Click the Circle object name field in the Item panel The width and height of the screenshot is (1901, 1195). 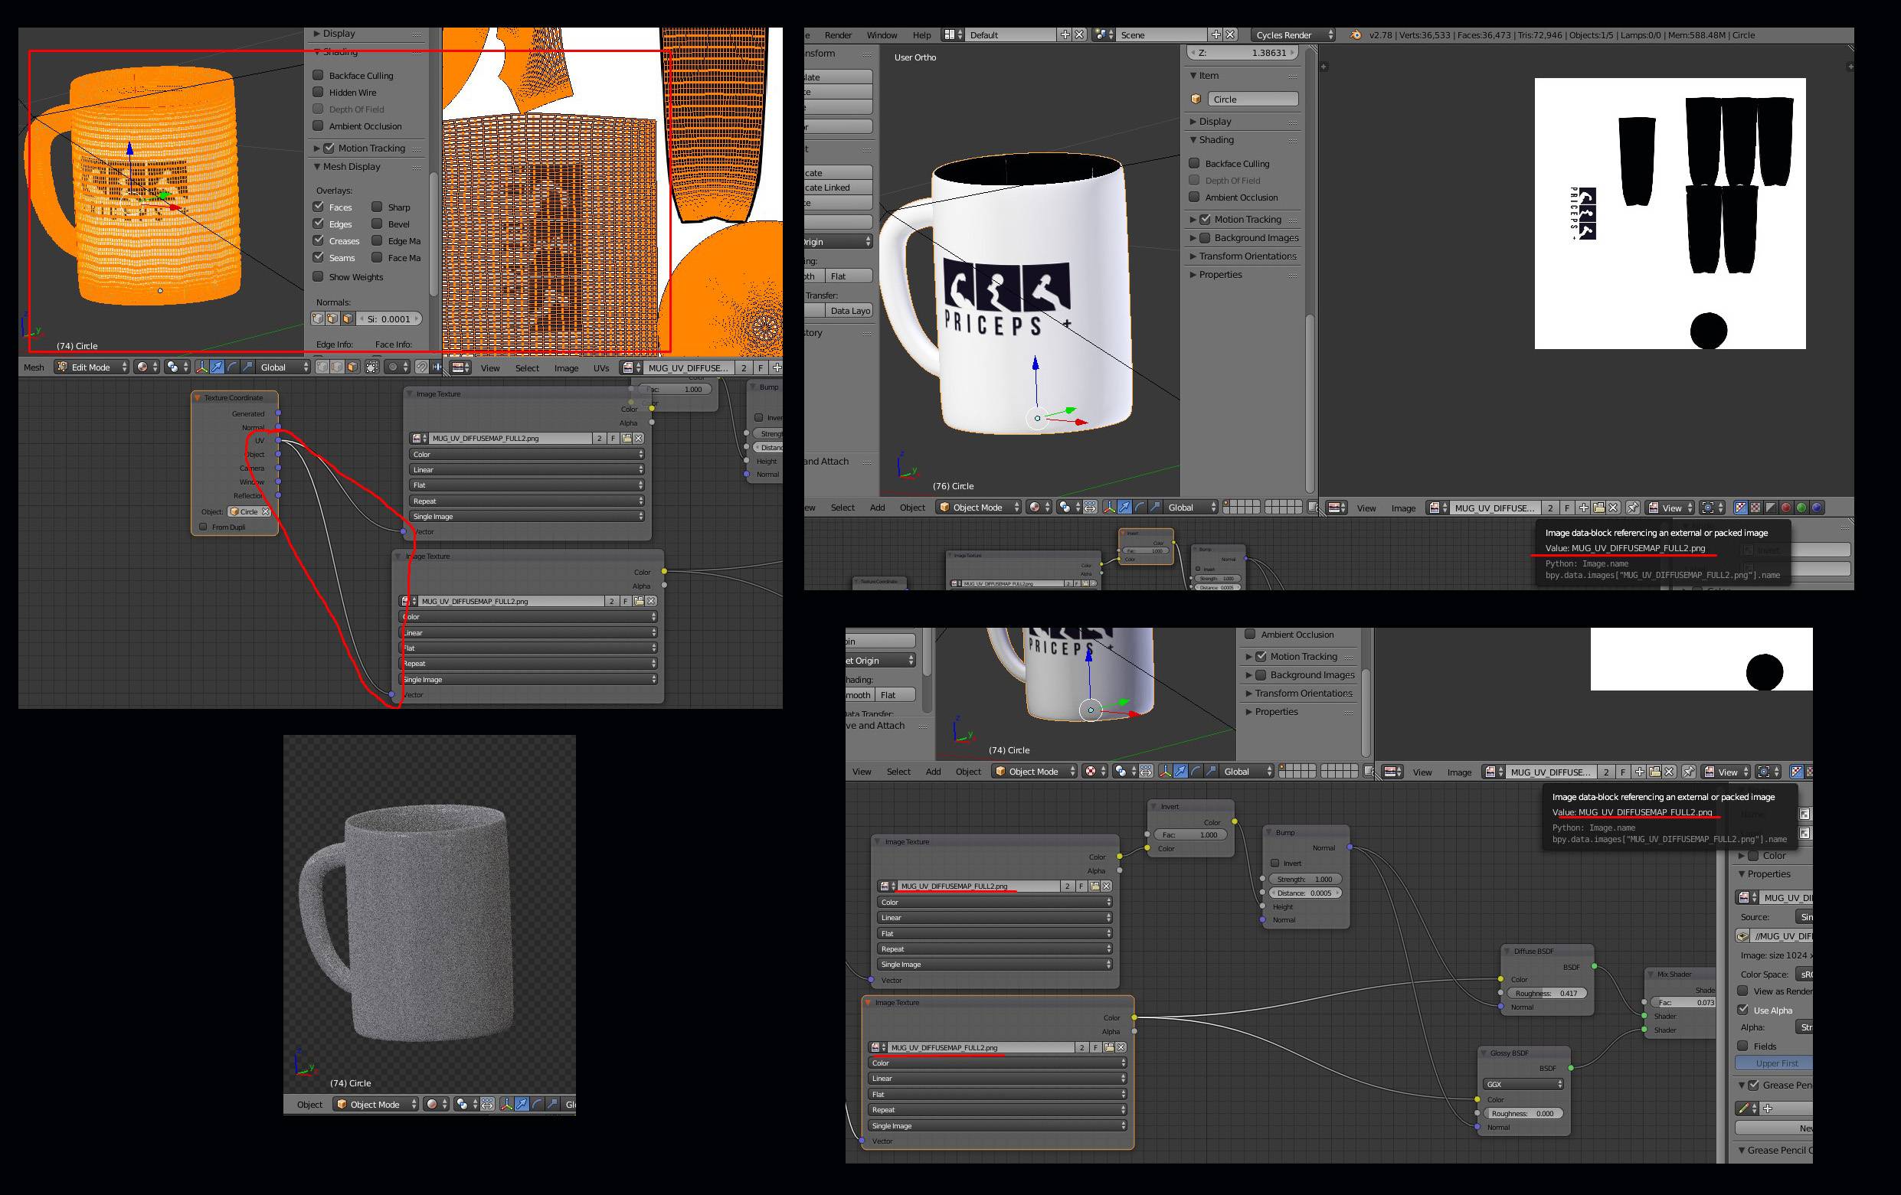(1253, 100)
